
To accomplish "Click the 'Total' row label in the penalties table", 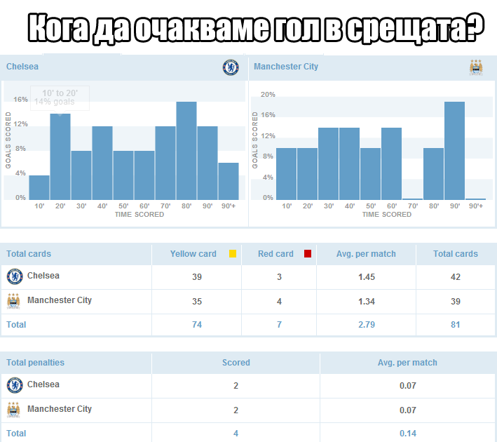I will pyautogui.click(x=16, y=433).
